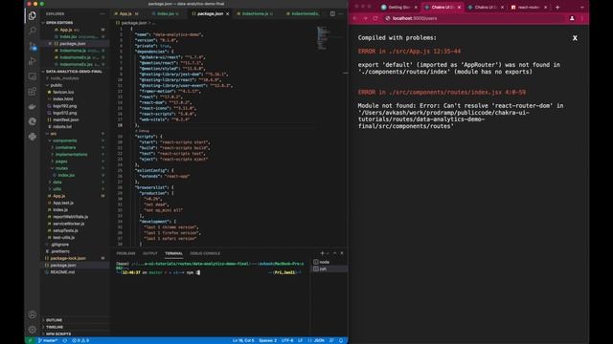Image resolution: width=613 pixels, height=344 pixels.
Task: Click the remote window indicator in status bar
Action: [x=30, y=340]
